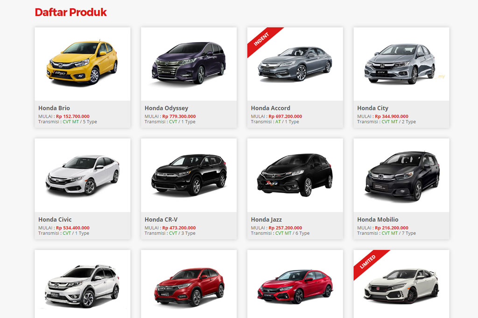This screenshot has width=478, height=318.
Task: View the silver Honda City picture
Action: pyautogui.click(x=401, y=64)
